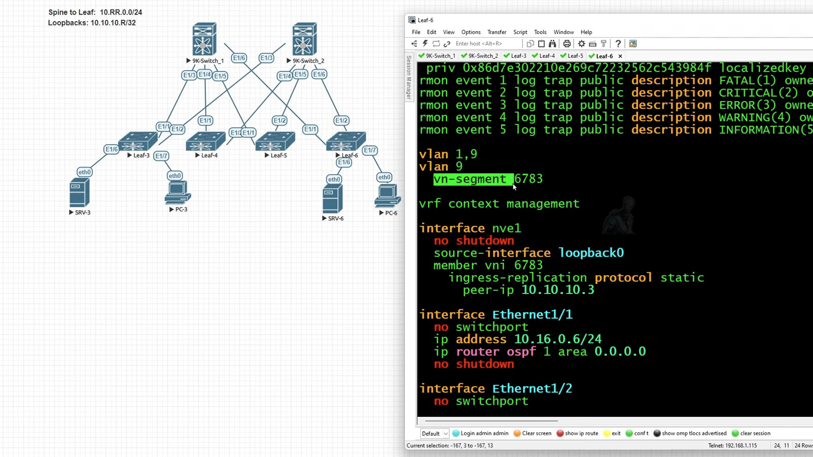Click the Help question mark icon
This screenshot has height=457, width=813.
point(618,44)
